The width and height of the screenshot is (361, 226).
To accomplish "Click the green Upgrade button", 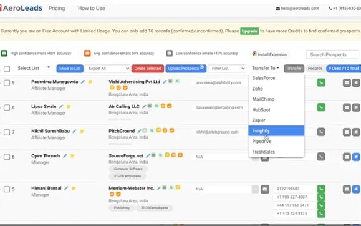I will coord(249,31).
